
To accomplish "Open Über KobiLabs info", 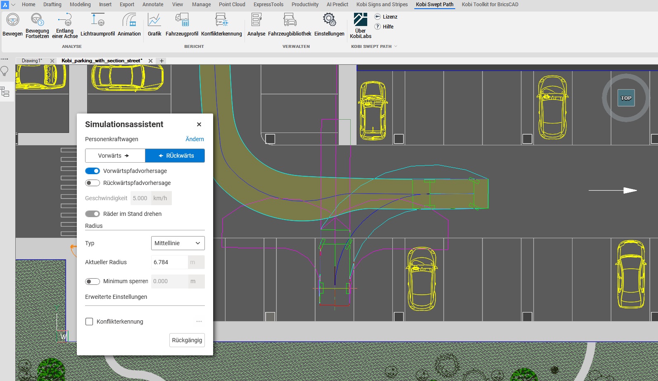I will 361,26.
